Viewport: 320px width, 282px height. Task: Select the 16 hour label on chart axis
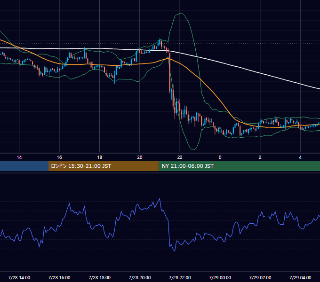click(59, 157)
